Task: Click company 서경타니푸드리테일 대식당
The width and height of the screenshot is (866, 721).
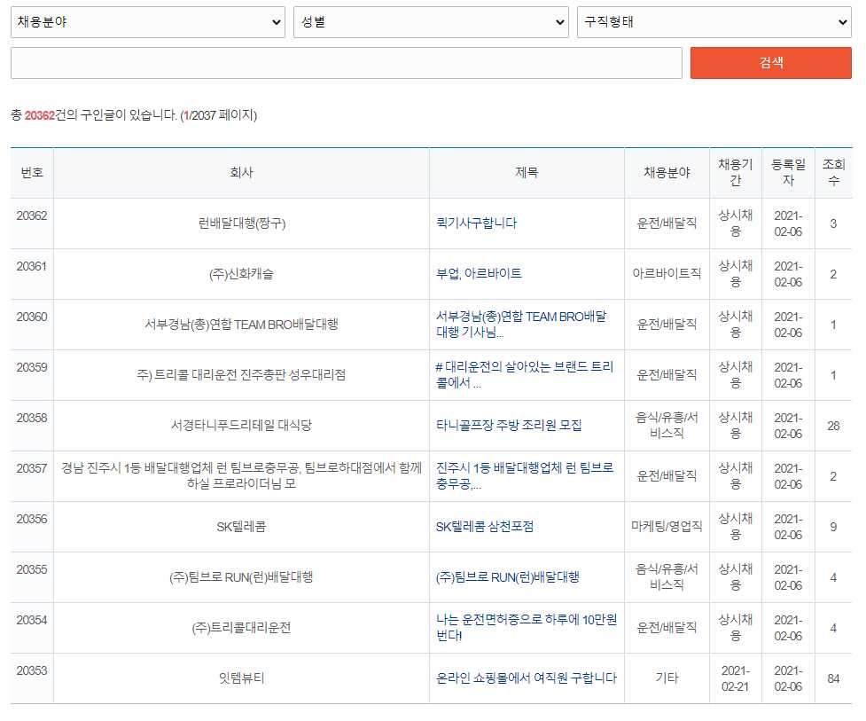Action: [x=241, y=426]
